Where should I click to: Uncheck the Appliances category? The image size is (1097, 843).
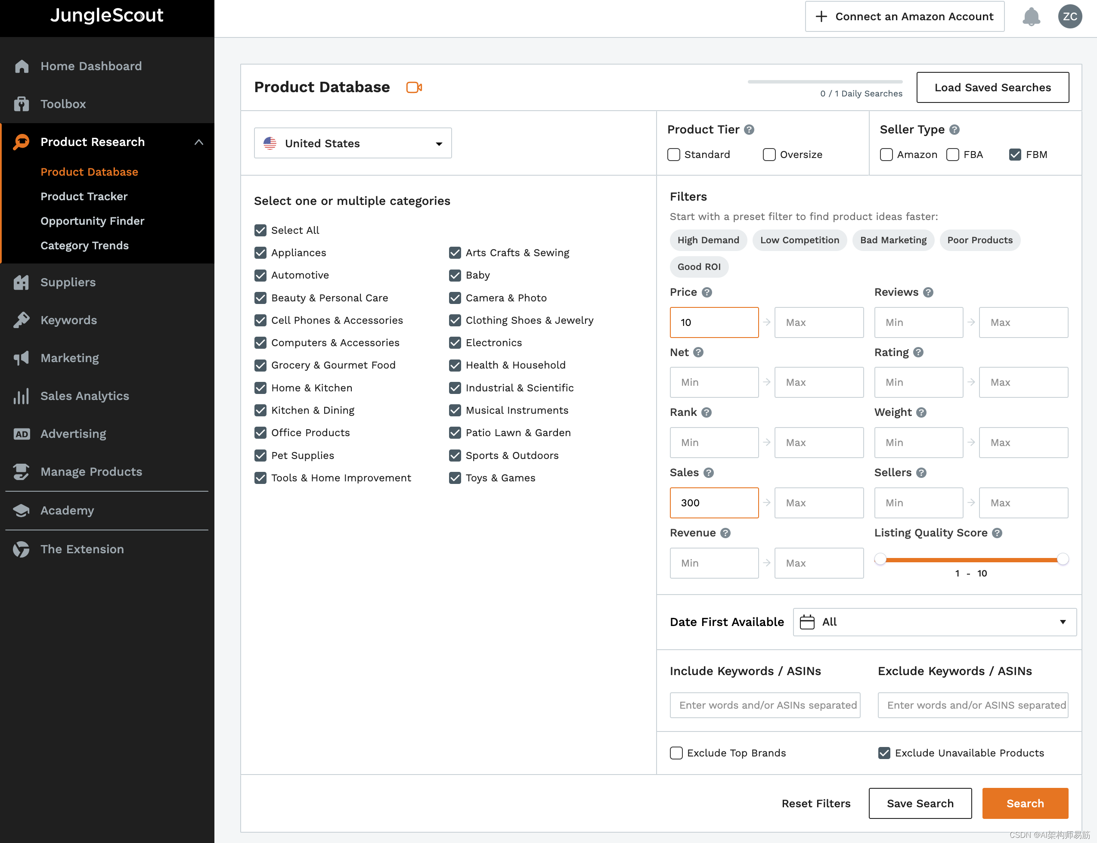click(260, 253)
